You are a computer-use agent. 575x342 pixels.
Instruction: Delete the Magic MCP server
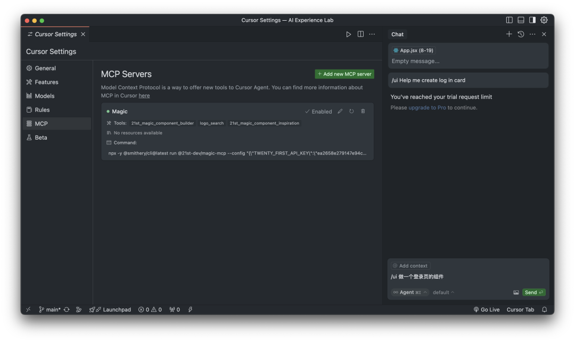[363, 111]
